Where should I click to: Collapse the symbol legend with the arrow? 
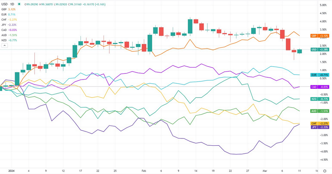[x=5, y=46]
